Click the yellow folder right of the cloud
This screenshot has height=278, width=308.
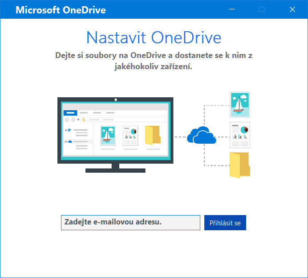pyautogui.click(x=239, y=165)
